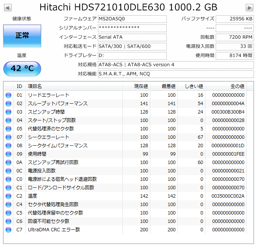Select the S.M.A.R.T., APM, NCQ features field
The height and width of the screenshot is (247, 257).
click(176, 74)
